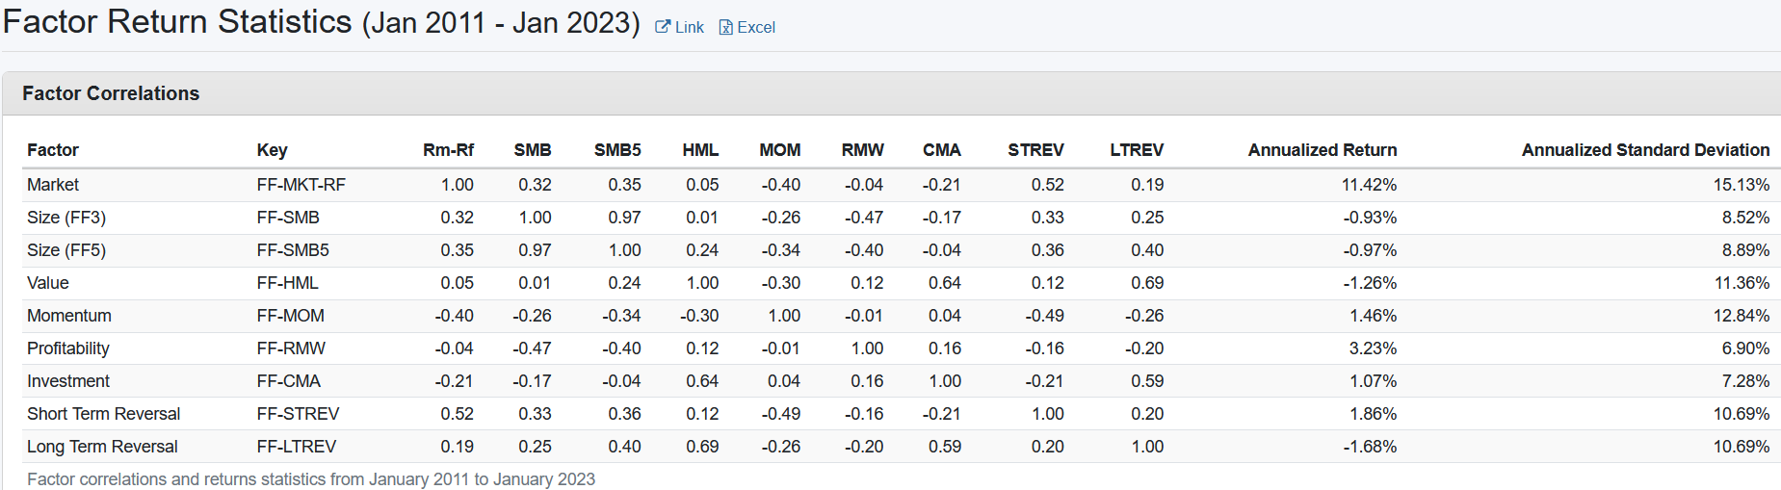1781x490 pixels.
Task: Click the Factor Return Statistics page title
Action: click(177, 22)
